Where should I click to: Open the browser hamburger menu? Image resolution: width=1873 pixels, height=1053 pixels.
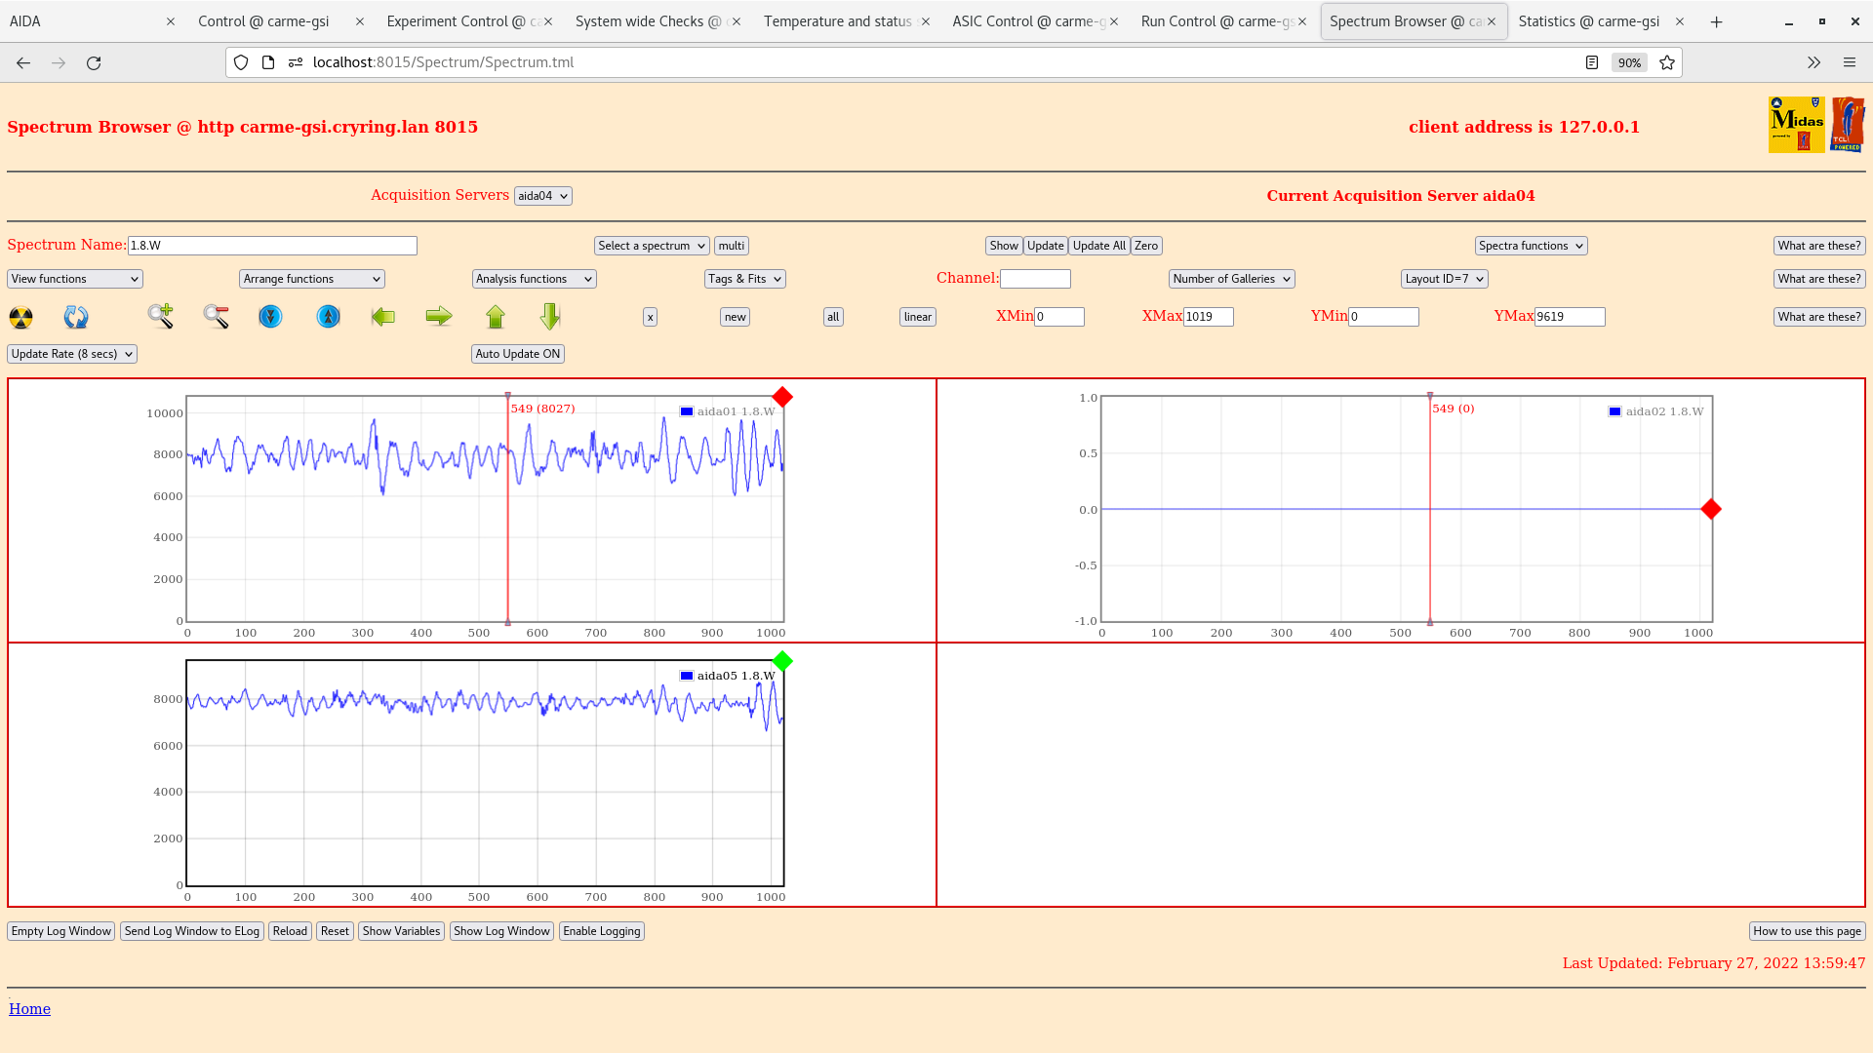pyautogui.click(x=1850, y=62)
